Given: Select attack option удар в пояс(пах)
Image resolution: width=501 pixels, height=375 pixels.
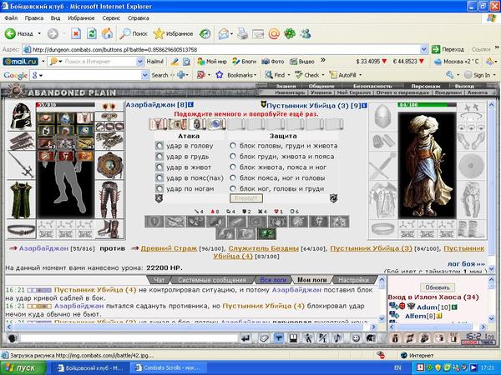Looking at the screenshot, I should [159, 178].
